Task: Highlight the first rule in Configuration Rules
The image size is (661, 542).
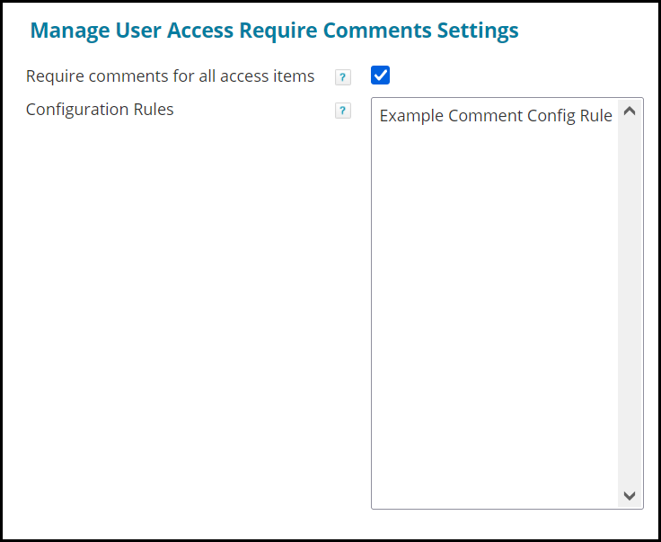Action: pos(495,116)
